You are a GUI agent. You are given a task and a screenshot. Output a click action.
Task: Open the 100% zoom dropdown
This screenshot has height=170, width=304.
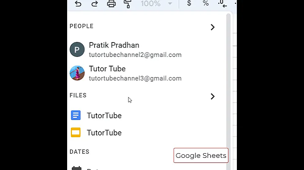coord(156,3)
